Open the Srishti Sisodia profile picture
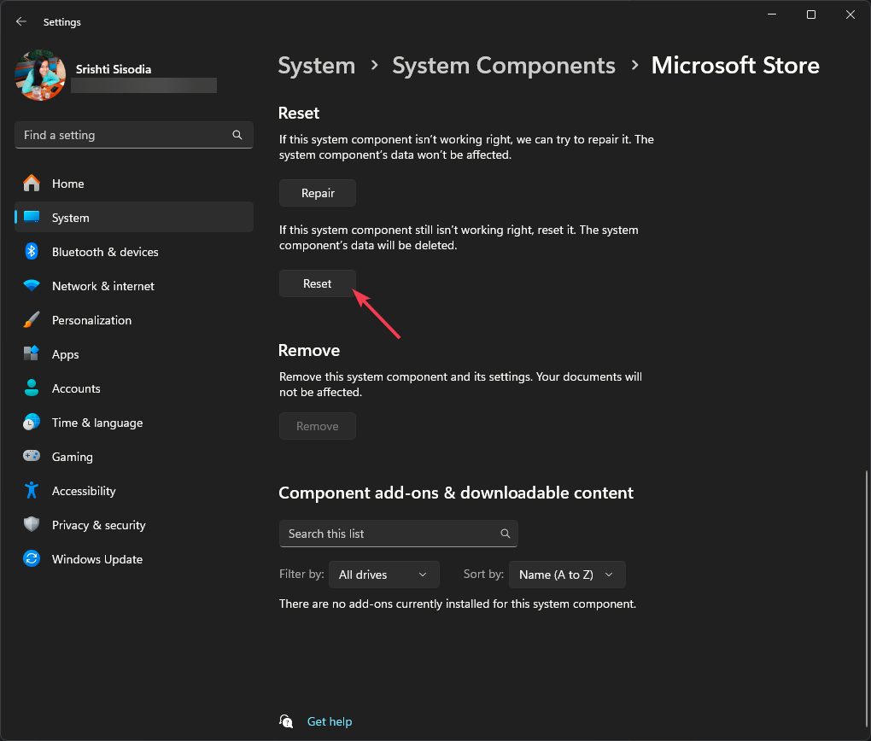The image size is (871, 741). pyautogui.click(x=40, y=75)
